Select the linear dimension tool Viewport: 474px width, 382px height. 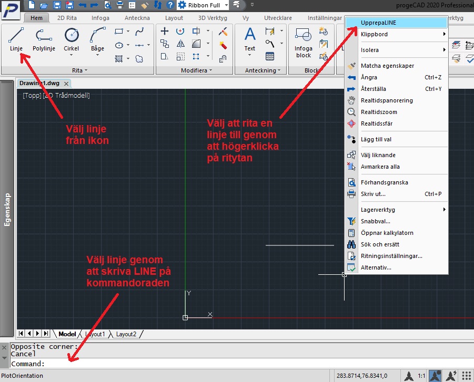click(x=270, y=31)
